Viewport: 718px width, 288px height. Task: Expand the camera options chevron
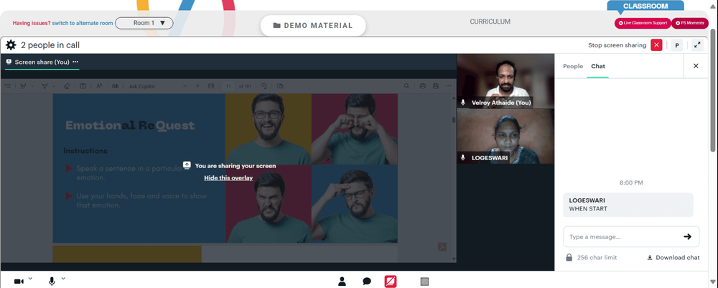[x=30, y=278]
